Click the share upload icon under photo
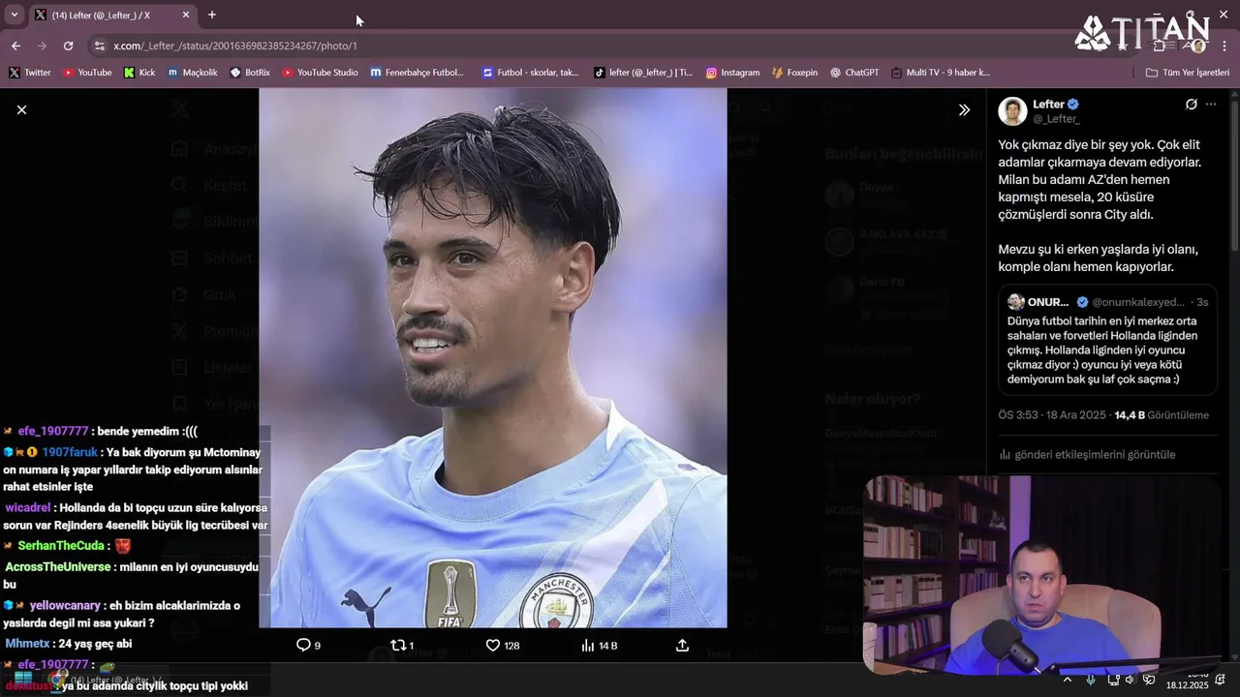 pos(682,645)
